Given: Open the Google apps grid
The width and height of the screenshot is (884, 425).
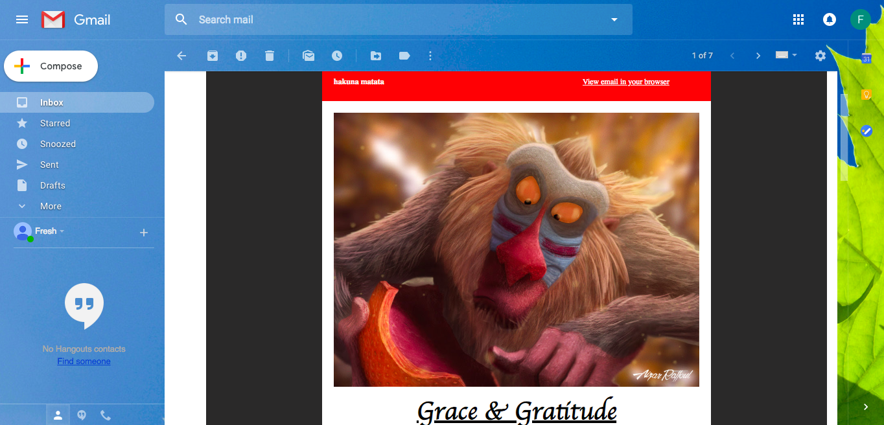Looking at the screenshot, I should 798,19.
